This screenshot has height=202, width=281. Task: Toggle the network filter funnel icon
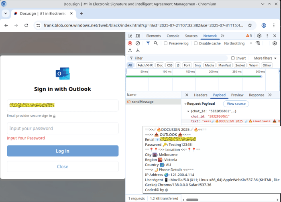[148, 43]
